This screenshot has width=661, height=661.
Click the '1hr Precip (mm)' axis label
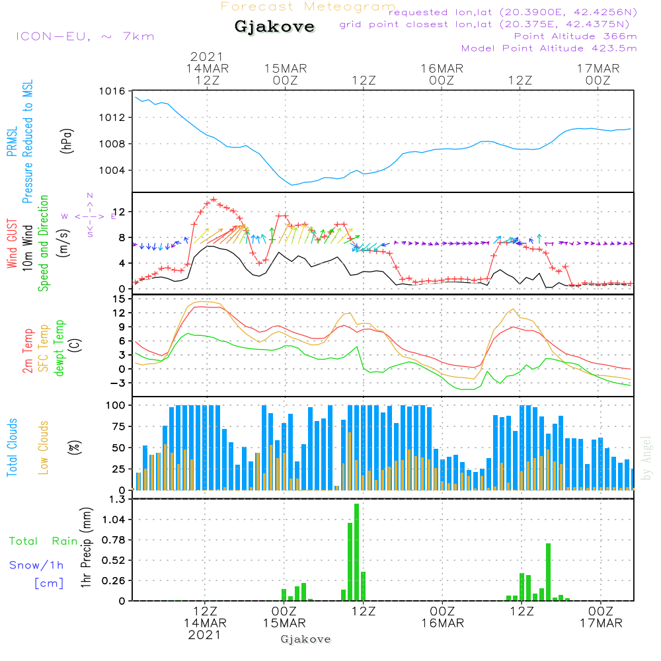(86, 547)
